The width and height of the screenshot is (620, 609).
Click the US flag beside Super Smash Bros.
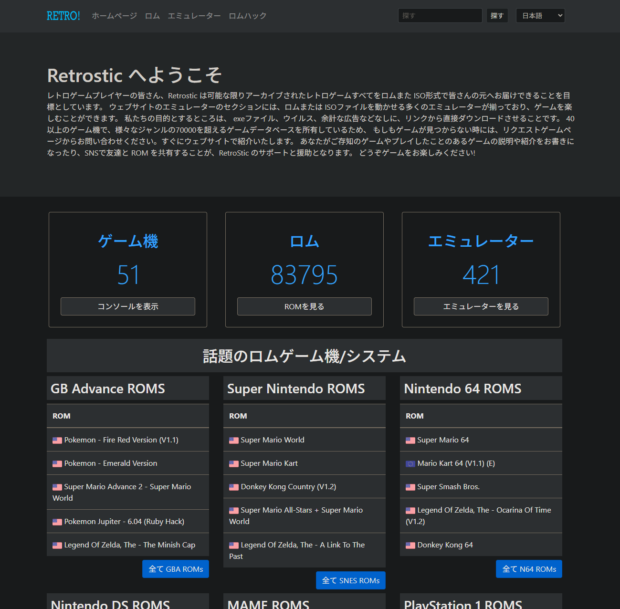[410, 487]
